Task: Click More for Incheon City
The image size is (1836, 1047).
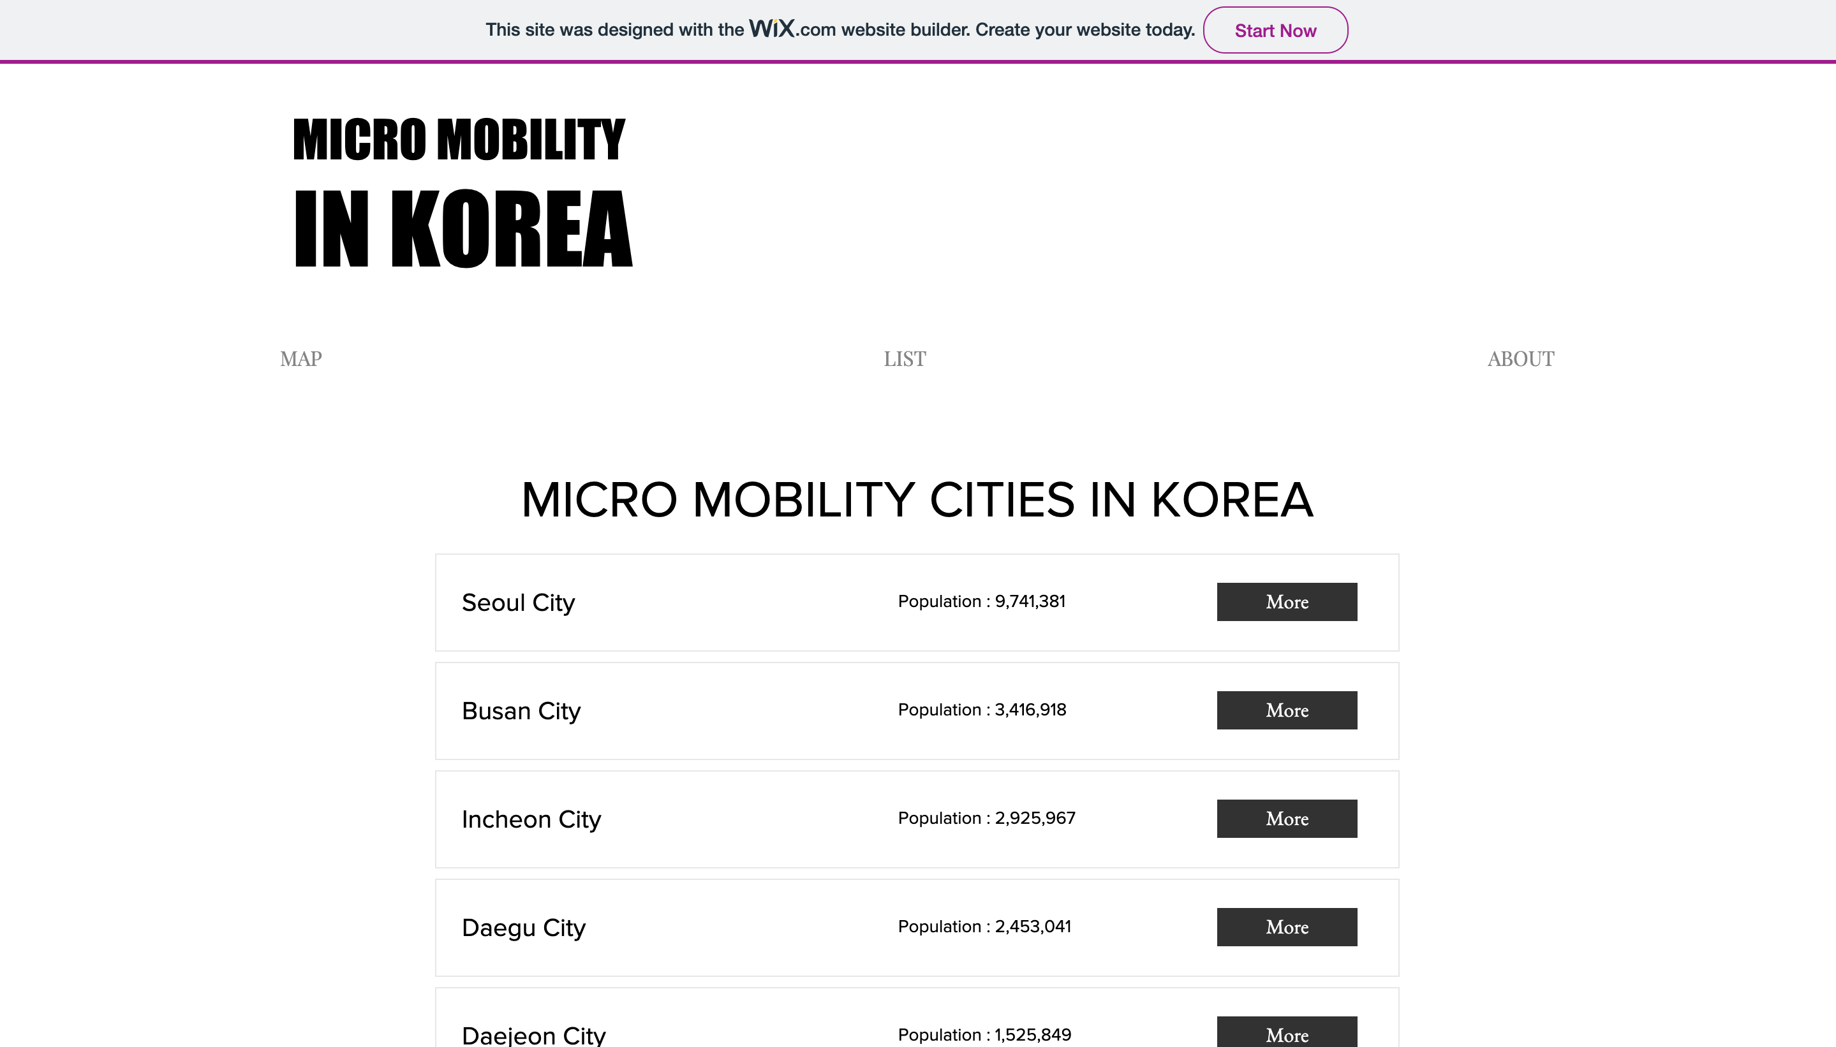Action: (x=1286, y=818)
